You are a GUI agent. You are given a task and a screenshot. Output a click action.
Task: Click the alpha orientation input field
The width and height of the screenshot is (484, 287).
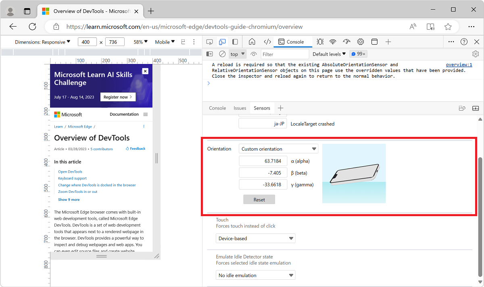(263, 161)
